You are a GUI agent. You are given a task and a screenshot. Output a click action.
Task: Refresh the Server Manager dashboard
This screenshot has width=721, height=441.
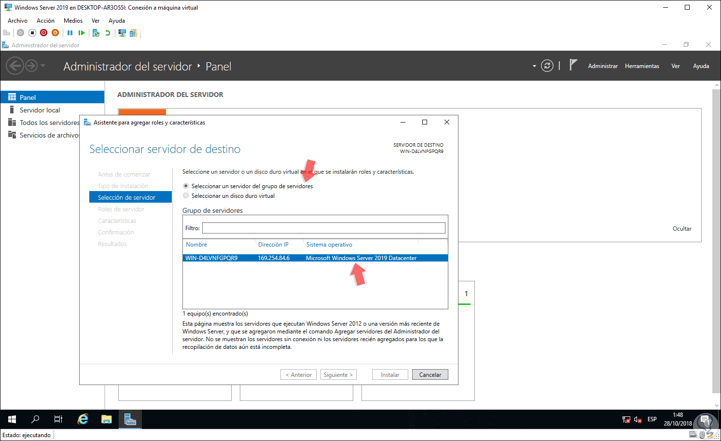(x=547, y=66)
